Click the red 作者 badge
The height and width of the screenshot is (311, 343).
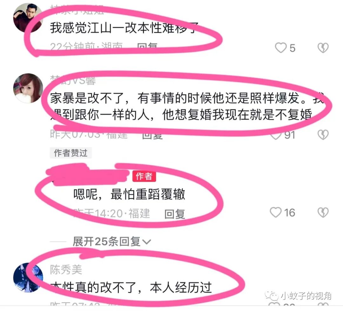pyautogui.click(x=144, y=176)
